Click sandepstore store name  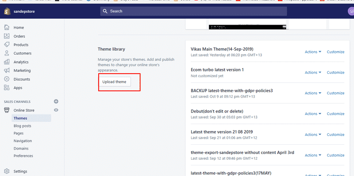point(24,11)
